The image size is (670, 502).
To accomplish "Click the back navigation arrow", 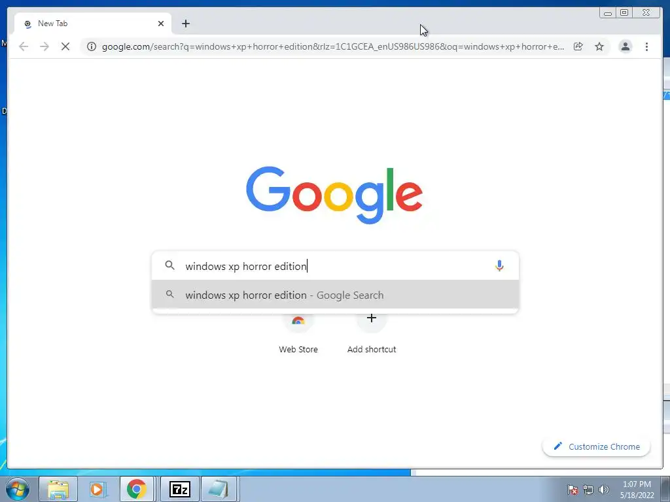I will [24, 46].
